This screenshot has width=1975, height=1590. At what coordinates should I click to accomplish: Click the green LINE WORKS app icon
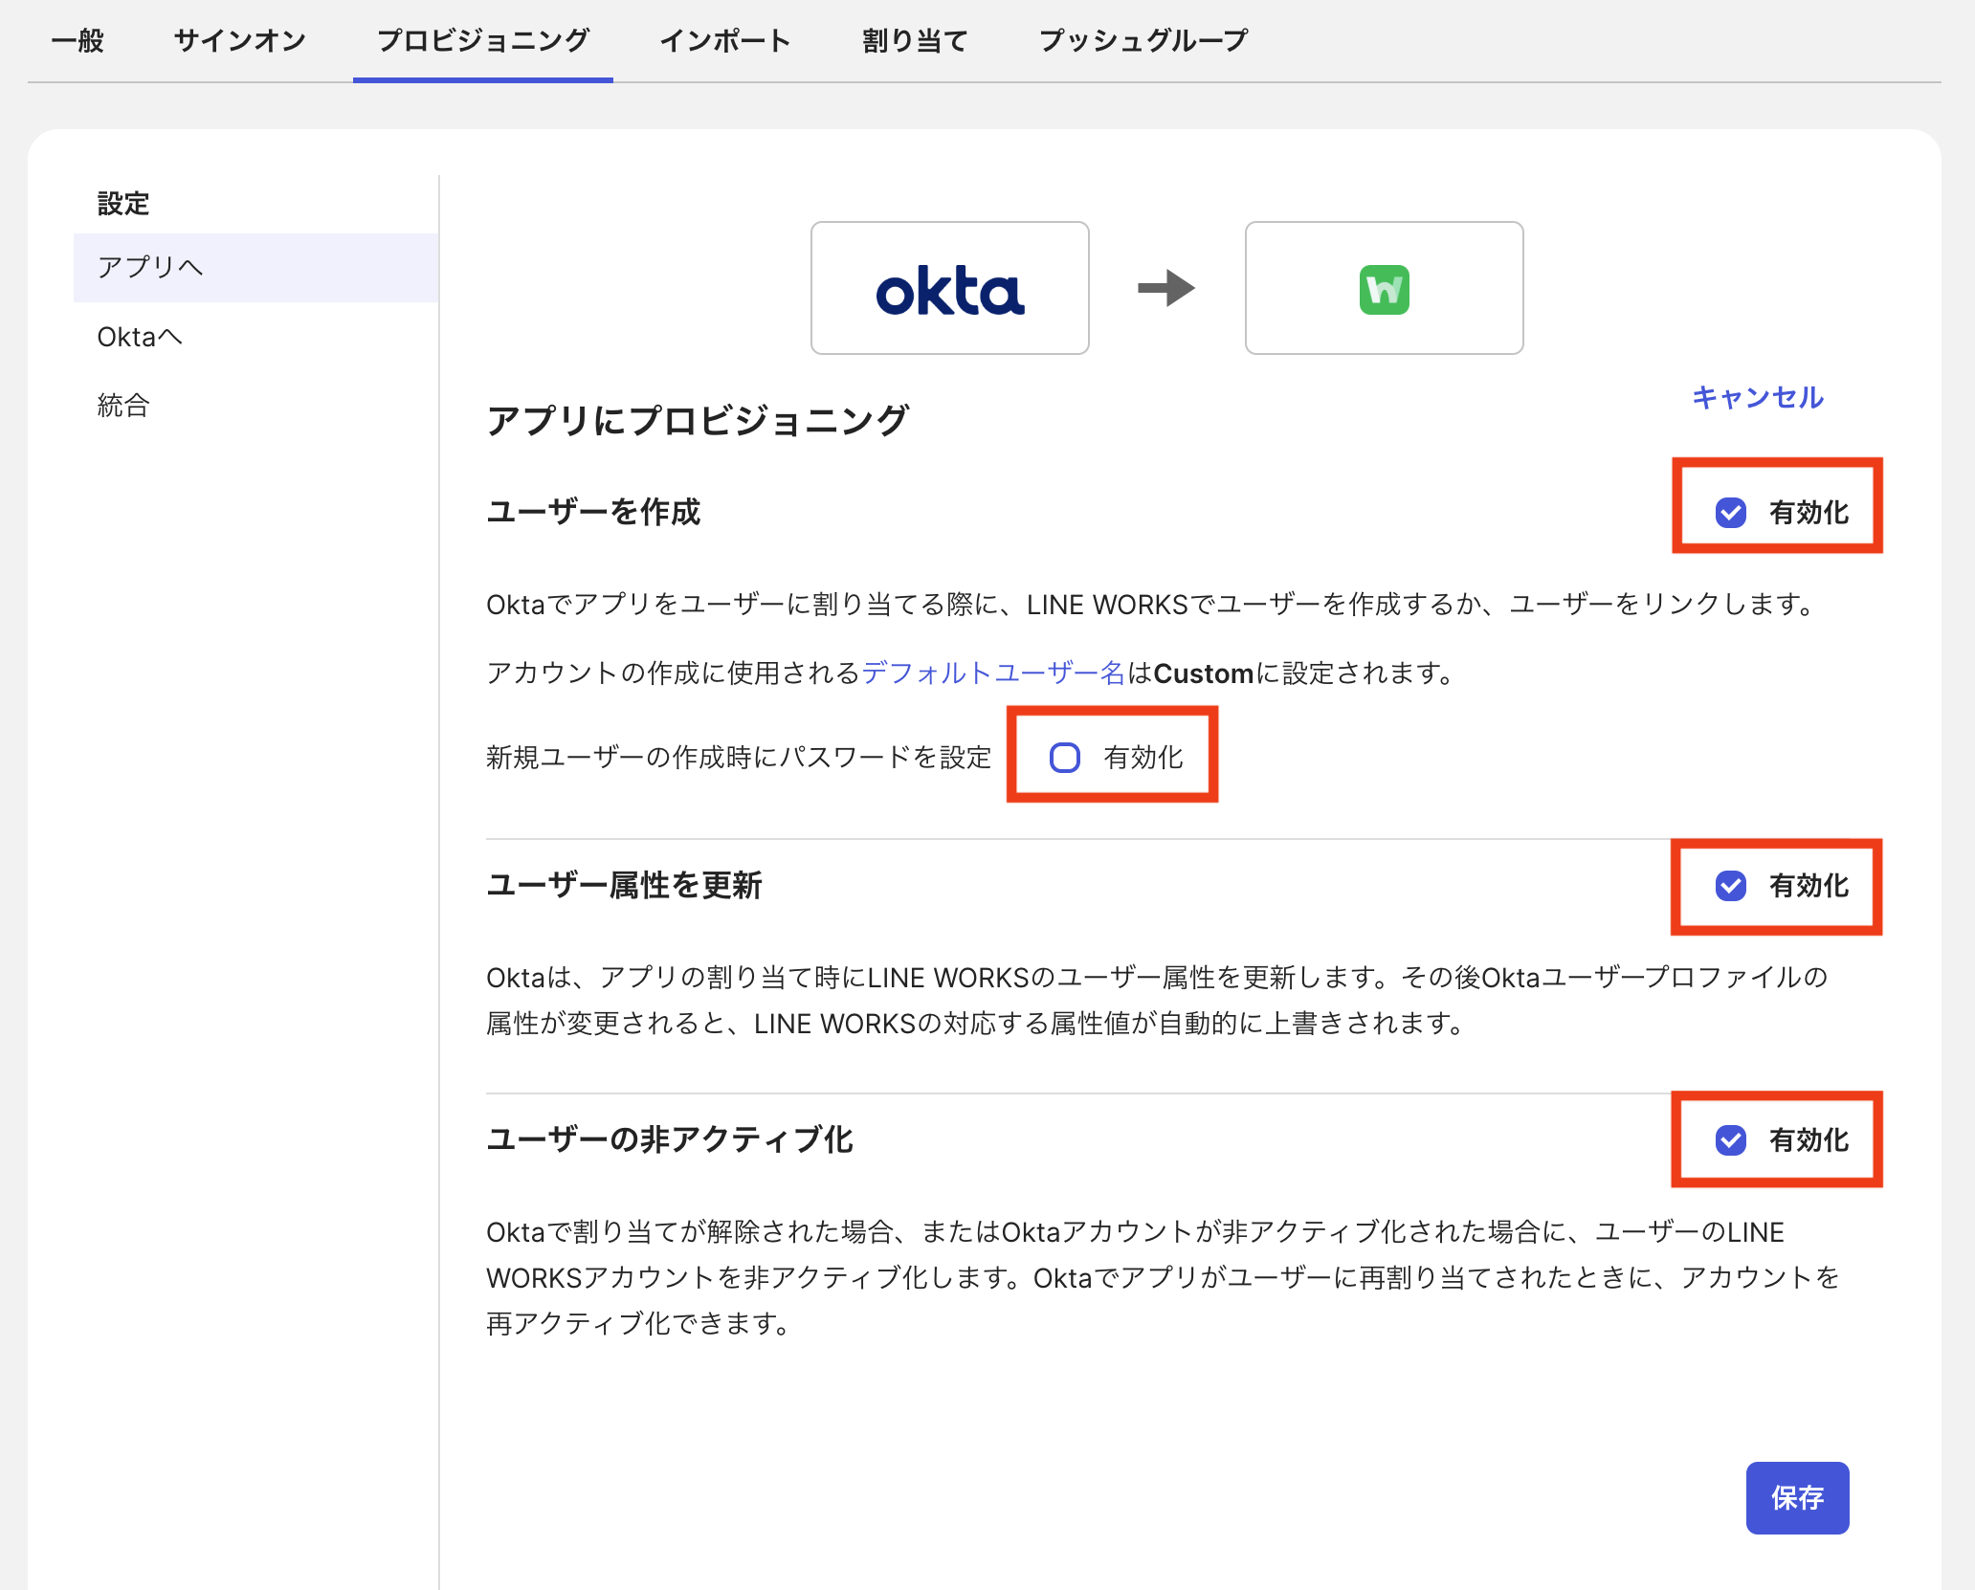tap(1384, 289)
